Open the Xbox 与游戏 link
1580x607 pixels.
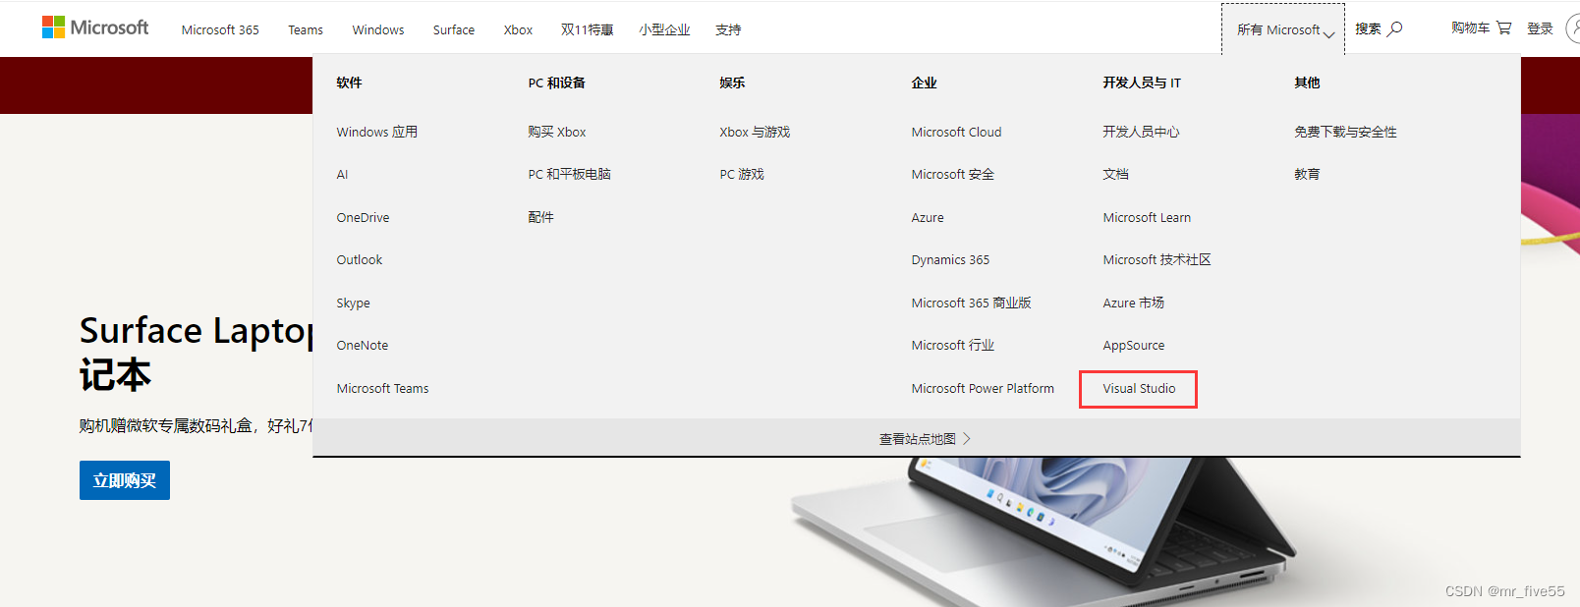click(755, 132)
